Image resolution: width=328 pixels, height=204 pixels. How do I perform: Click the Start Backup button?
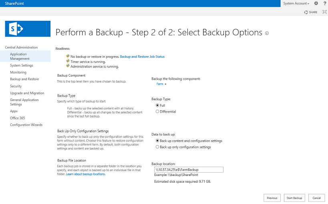(294, 198)
